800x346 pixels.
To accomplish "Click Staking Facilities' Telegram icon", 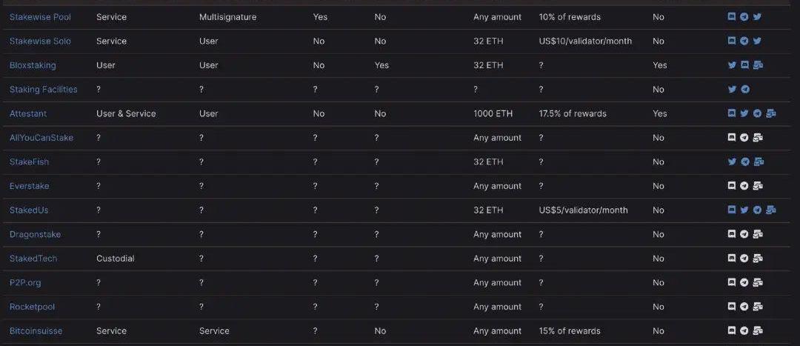I will point(744,90).
